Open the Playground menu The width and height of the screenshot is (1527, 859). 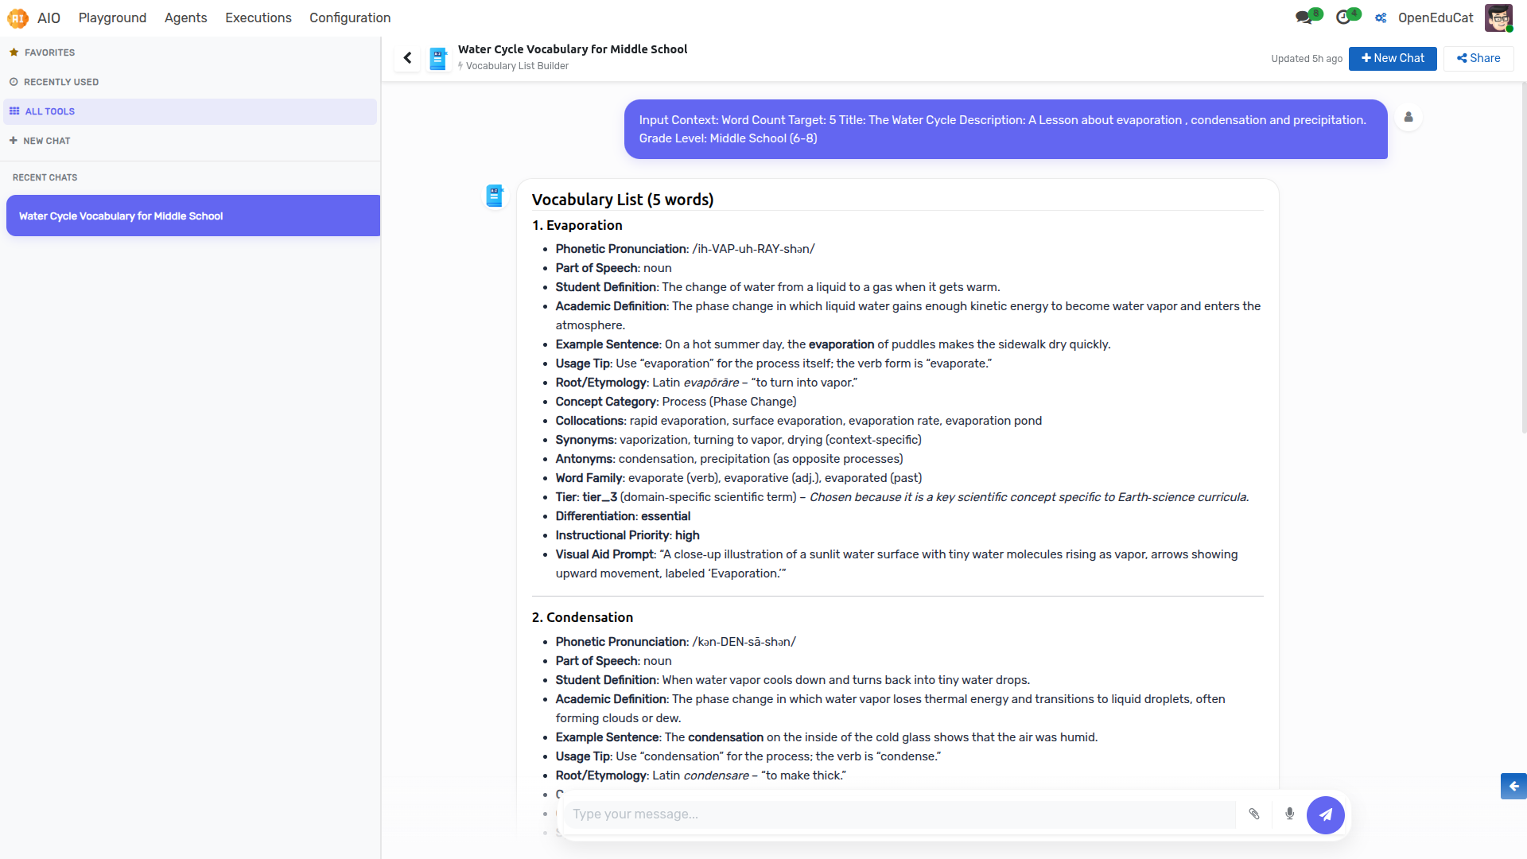coord(112,17)
